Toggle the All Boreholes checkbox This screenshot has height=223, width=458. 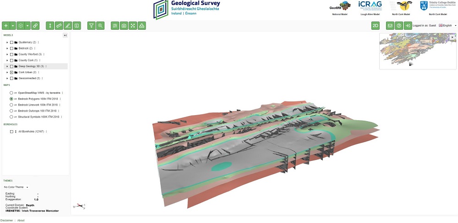click(x=11, y=132)
